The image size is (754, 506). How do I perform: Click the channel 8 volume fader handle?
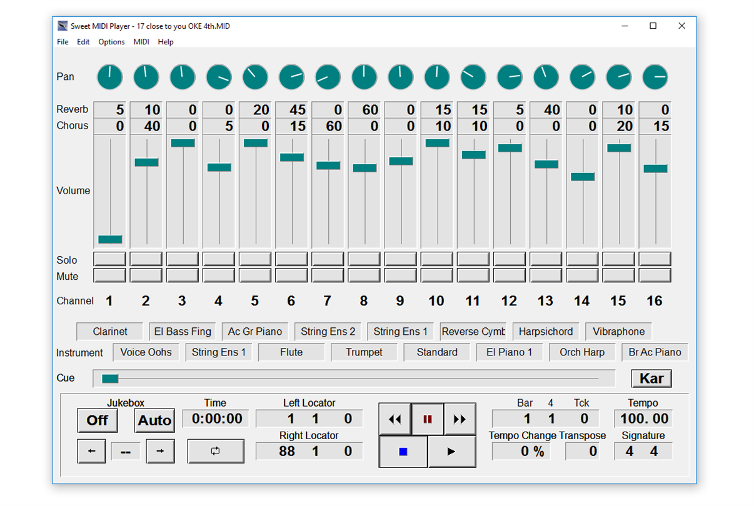364,168
